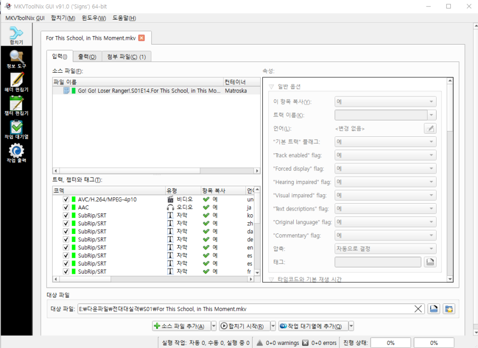This screenshot has height=348, width=478.
Task: Open the 합치기 시작 dropdown arrow
Action: 273,326
